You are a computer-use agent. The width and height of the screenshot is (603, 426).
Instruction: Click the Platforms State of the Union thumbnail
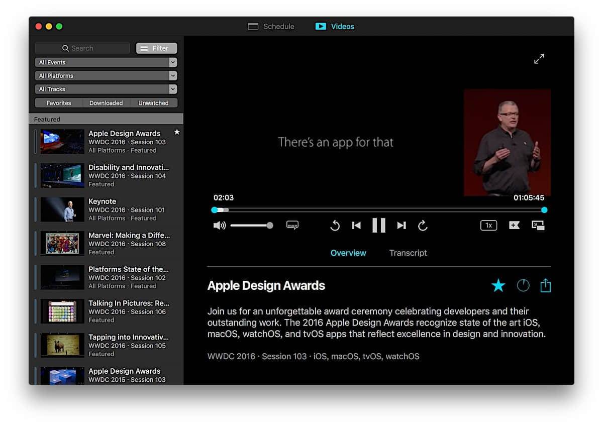pos(62,277)
